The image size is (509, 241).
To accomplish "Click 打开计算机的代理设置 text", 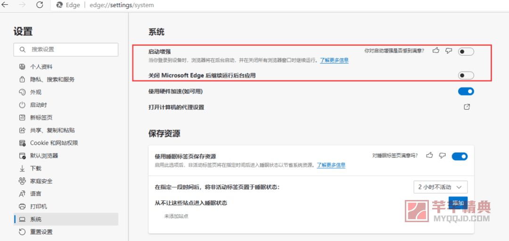I will click(176, 107).
